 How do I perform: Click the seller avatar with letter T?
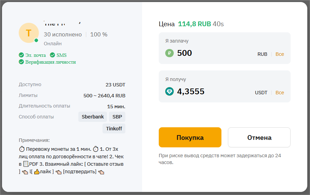click(x=29, y=33)
